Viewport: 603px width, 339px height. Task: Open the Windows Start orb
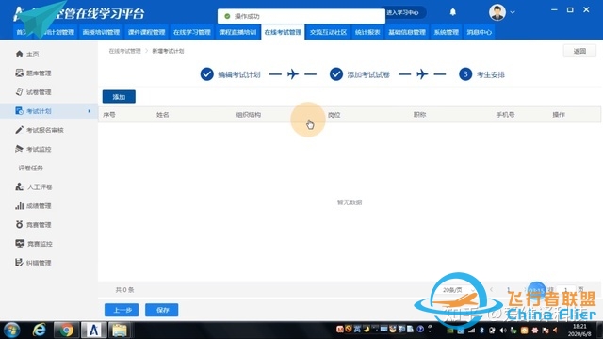(12, 331)
